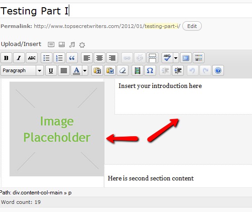The height and width of the screenshot is (212, 252).
Task: Apply blockquote formatting
Action: tap(72, 58)
